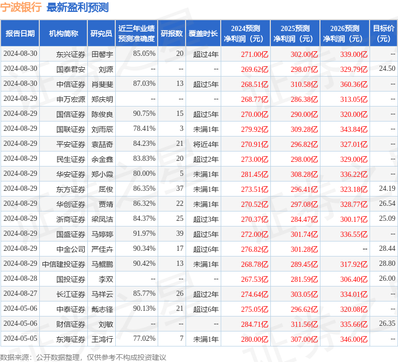Viewport: 398px width, 362px height.
Task: Click institution name 民生证券
Action: click(71, 159)
